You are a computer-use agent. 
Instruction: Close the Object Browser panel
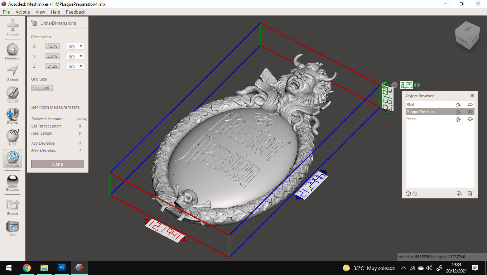(x=472, y=96)
